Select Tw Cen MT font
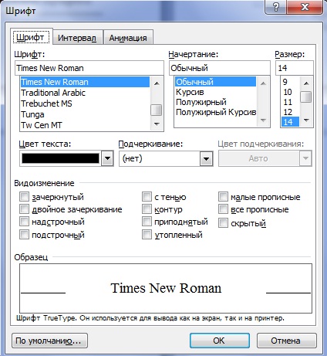This screenshot has width=327, height=356. [x=85, y=125]
